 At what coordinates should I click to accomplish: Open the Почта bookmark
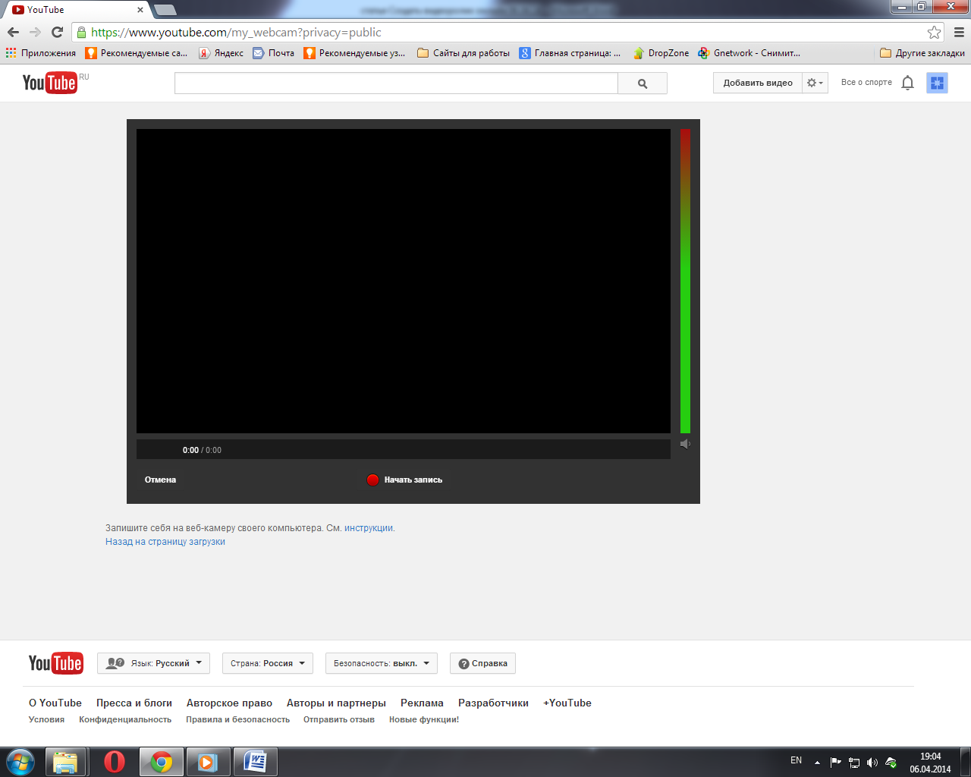[273, 53]
